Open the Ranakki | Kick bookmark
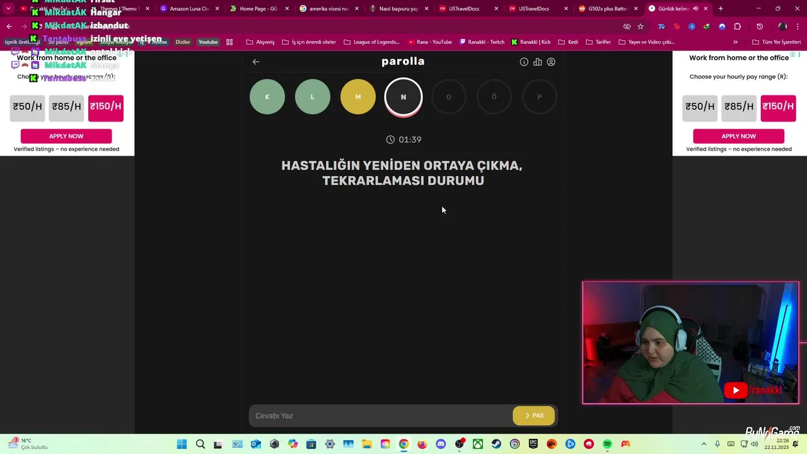Screen dimensions: 807x454 coord(531,42)
